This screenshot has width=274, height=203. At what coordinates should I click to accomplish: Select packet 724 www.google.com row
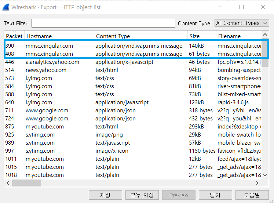click(133, 118)
